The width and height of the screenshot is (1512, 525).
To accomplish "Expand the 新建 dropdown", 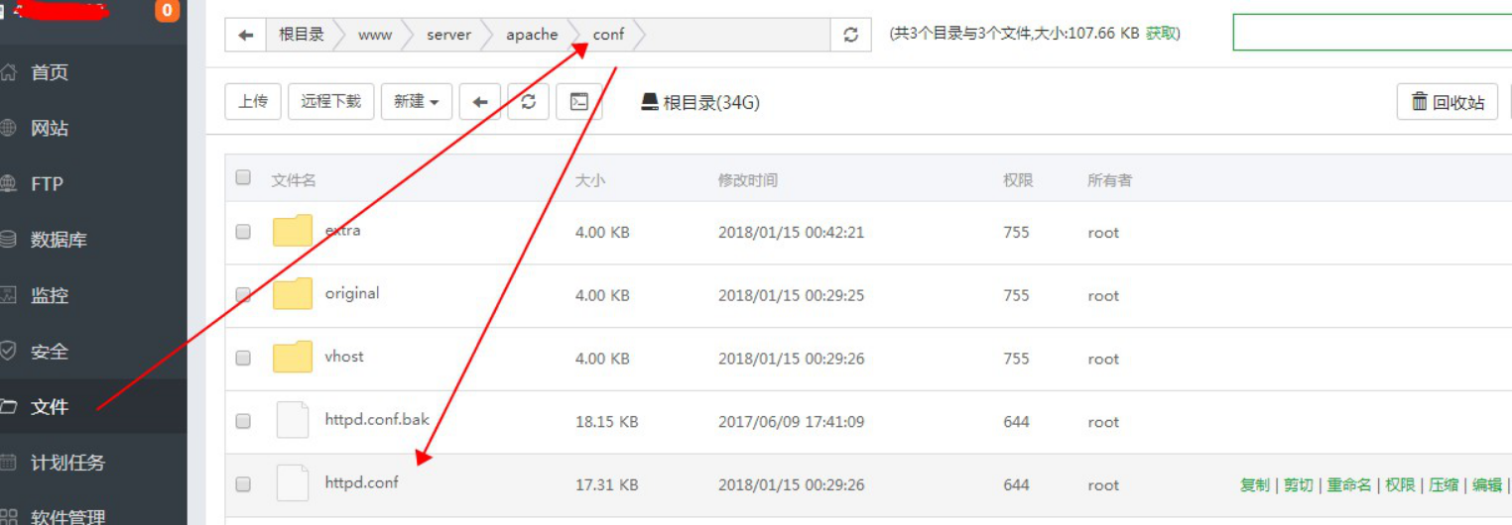I will [x=416, y=102].
